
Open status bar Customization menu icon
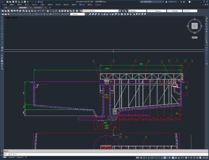pos(206,158)
